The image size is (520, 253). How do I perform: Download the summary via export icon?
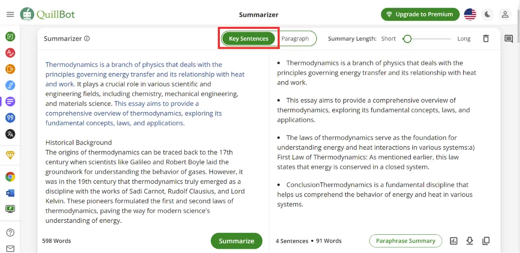point(470,241)
